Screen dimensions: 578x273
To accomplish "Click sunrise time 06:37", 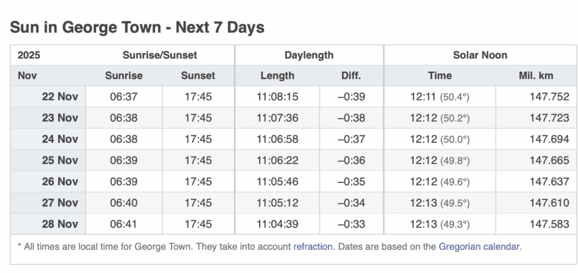I will pos(124,97).
